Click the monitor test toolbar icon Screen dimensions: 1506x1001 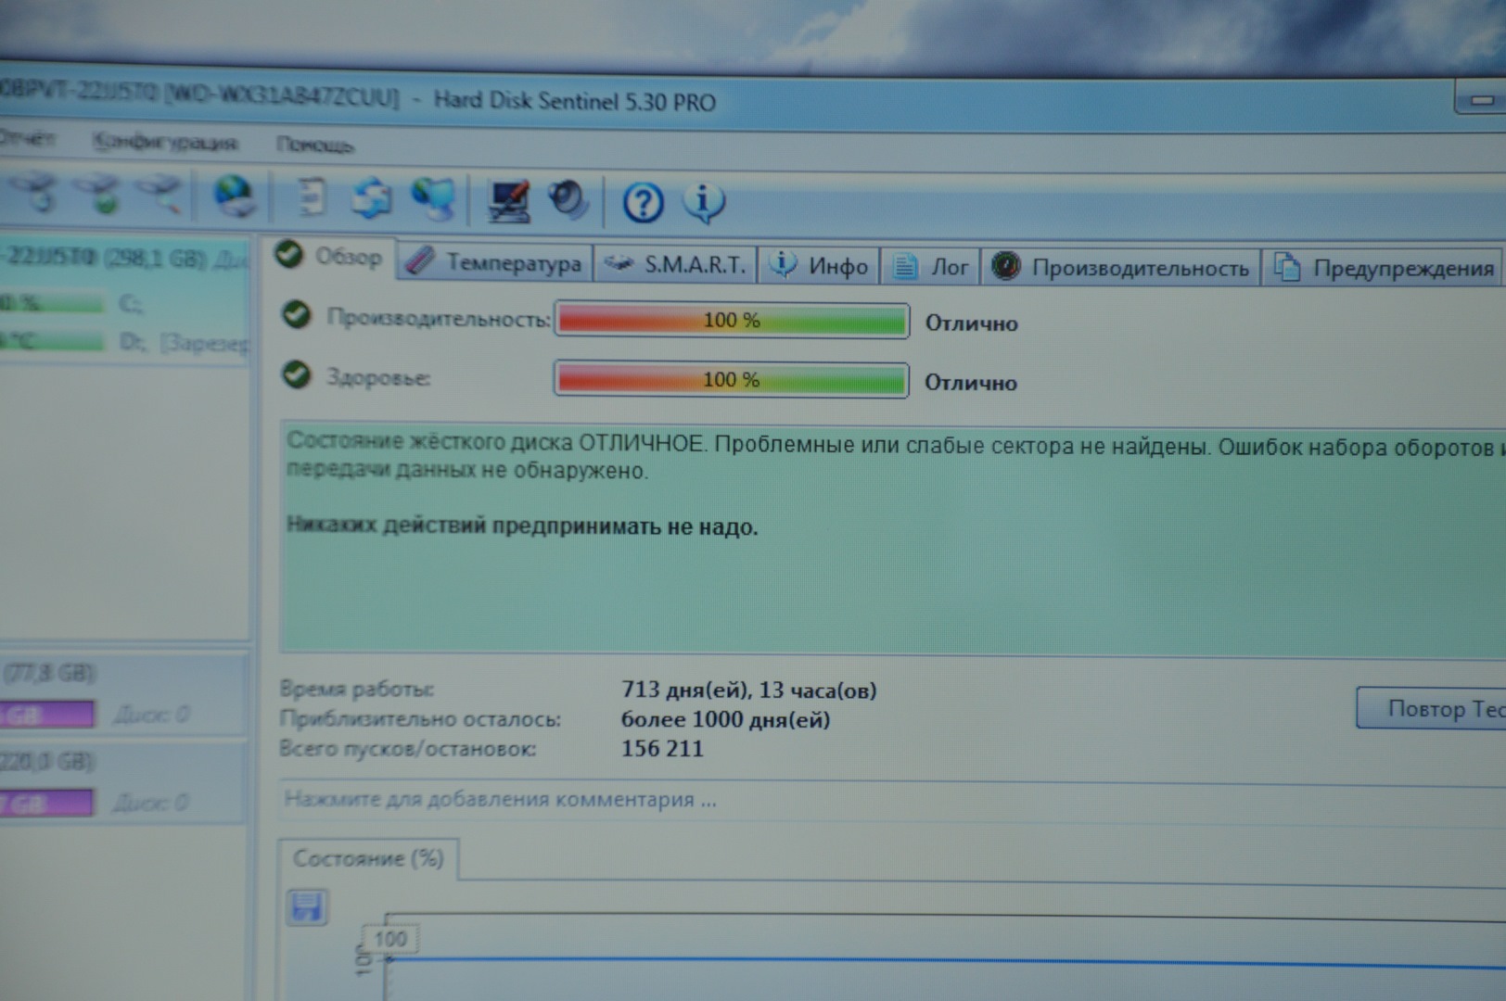click(x=508, y=200)
